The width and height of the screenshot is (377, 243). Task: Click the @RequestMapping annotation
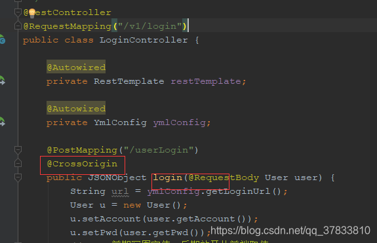click(68, 26)
